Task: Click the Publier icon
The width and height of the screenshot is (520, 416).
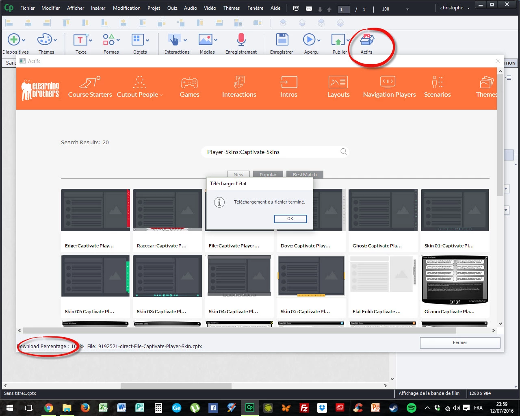Action: click(338, 40)
